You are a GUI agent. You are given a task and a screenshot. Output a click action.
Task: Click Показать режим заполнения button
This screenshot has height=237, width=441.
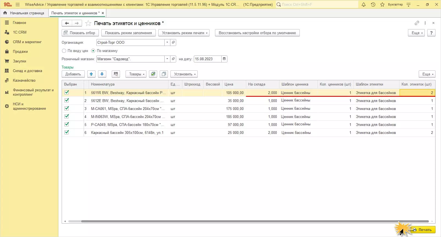(128, 33)
